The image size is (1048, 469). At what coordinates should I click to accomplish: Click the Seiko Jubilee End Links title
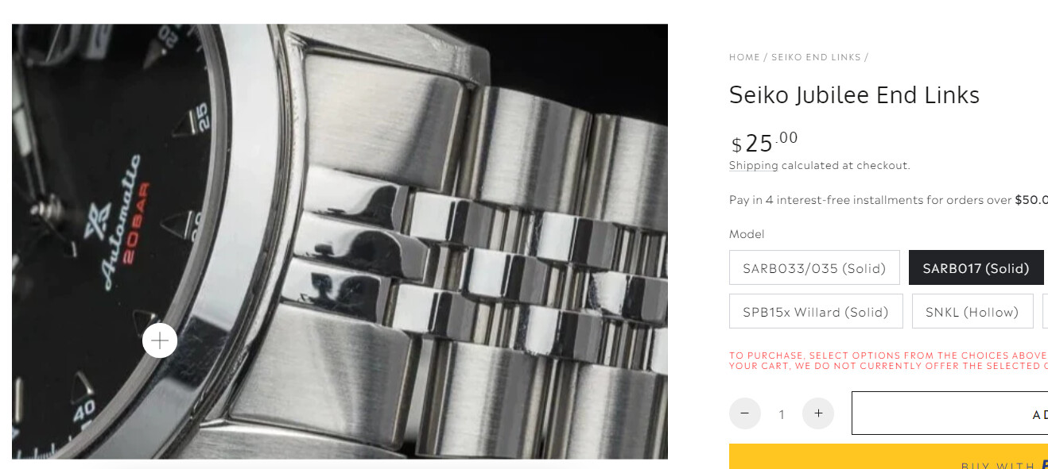(854, 95)
